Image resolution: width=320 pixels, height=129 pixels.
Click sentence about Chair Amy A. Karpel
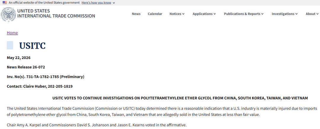pyautogui.click(x=97, y=125)
